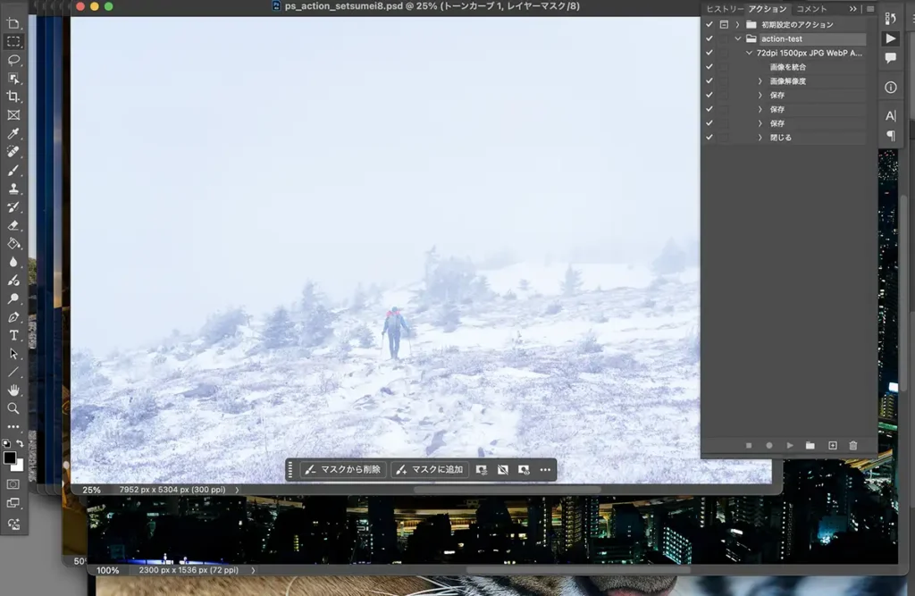915x596 pixels.
Task: Open the コメント tab
Action: click(811, 9)
